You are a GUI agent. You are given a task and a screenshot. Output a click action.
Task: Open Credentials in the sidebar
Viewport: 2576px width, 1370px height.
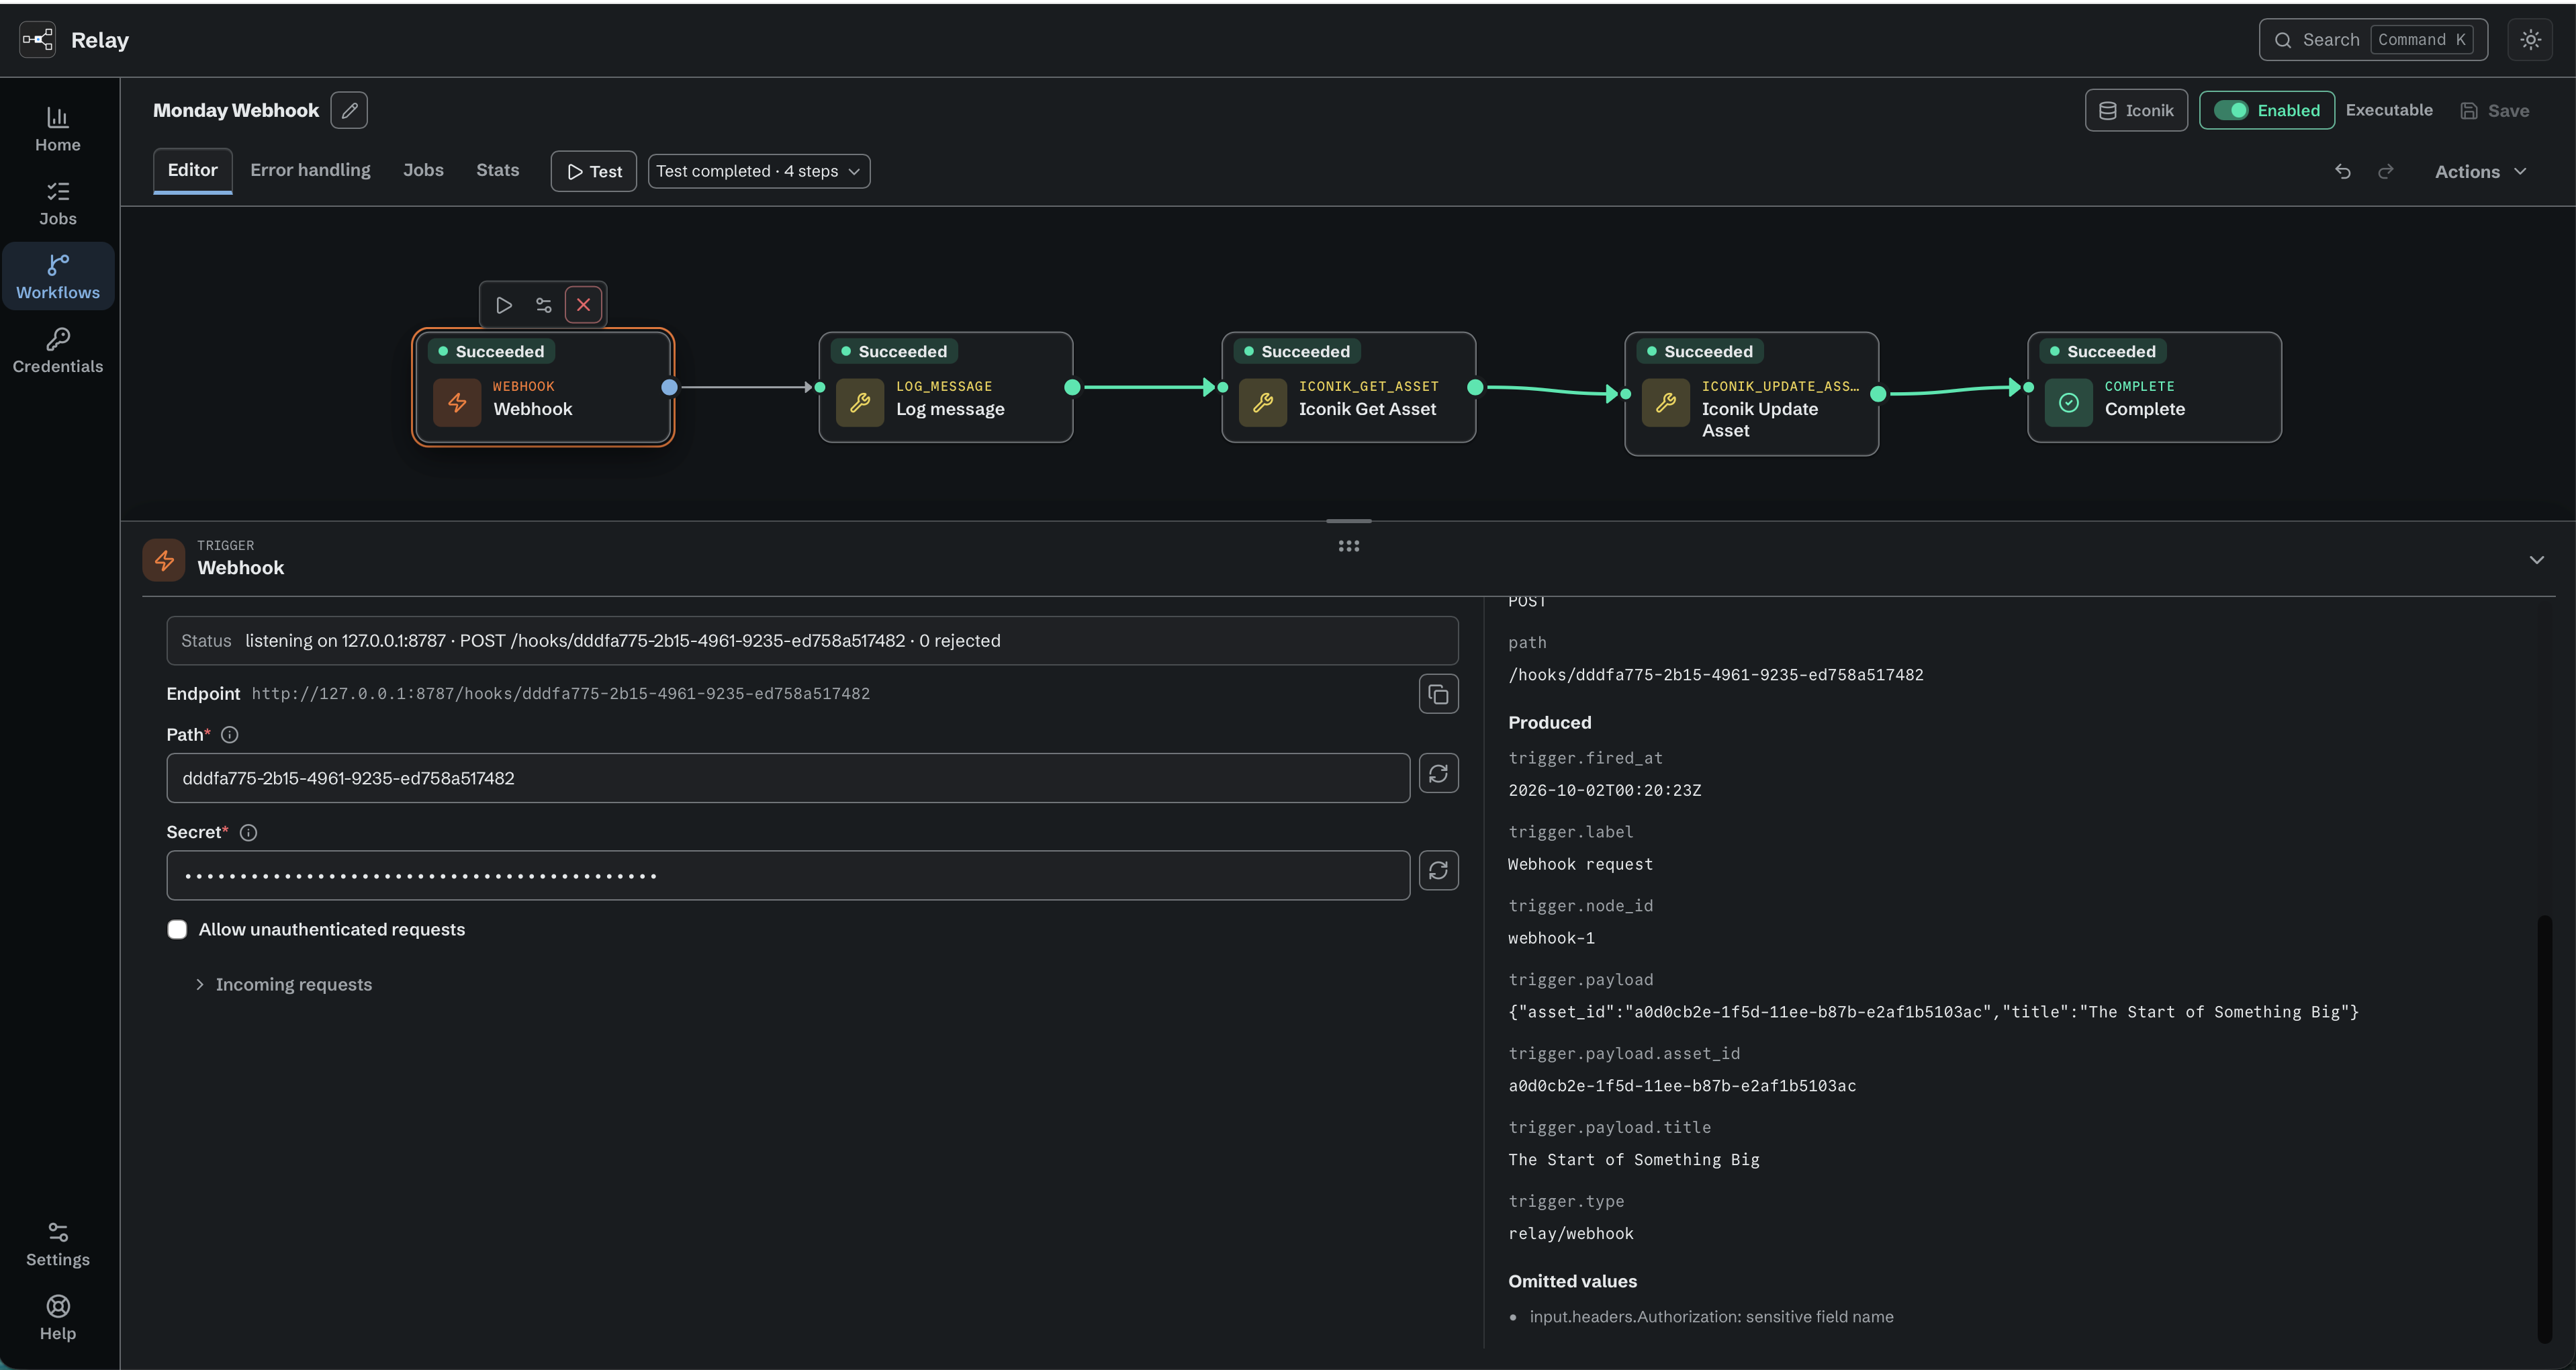click(x=58, y=351)
